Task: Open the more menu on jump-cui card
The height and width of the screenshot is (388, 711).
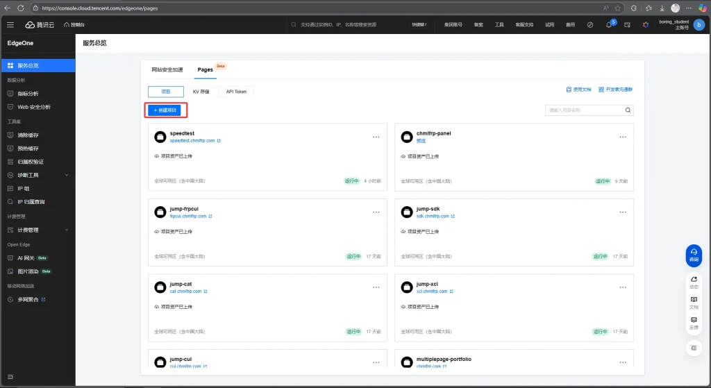Action: [376, 362]
